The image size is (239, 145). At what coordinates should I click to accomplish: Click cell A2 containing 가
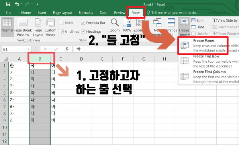(19, 72)
